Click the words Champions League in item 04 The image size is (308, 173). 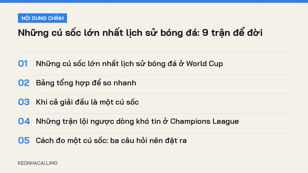click(x=205, y=121)
